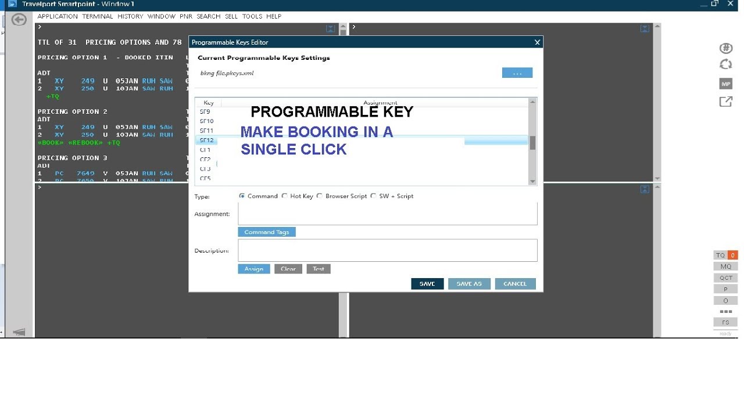The width and height of the screenshot is (744, 418).
Task: Click the Assign button
Action: (254, 269)
